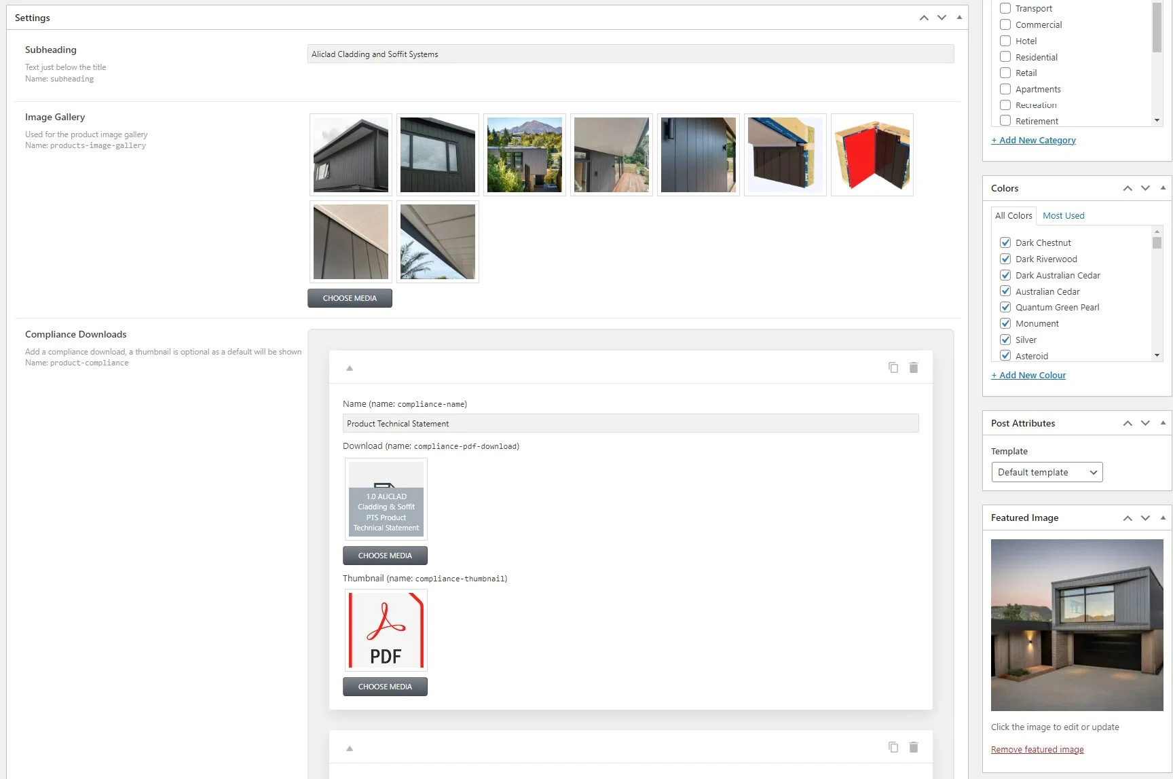Select first gallery image of dark building corner
Screen dimensions: 1173x779
tap(351, 155)
